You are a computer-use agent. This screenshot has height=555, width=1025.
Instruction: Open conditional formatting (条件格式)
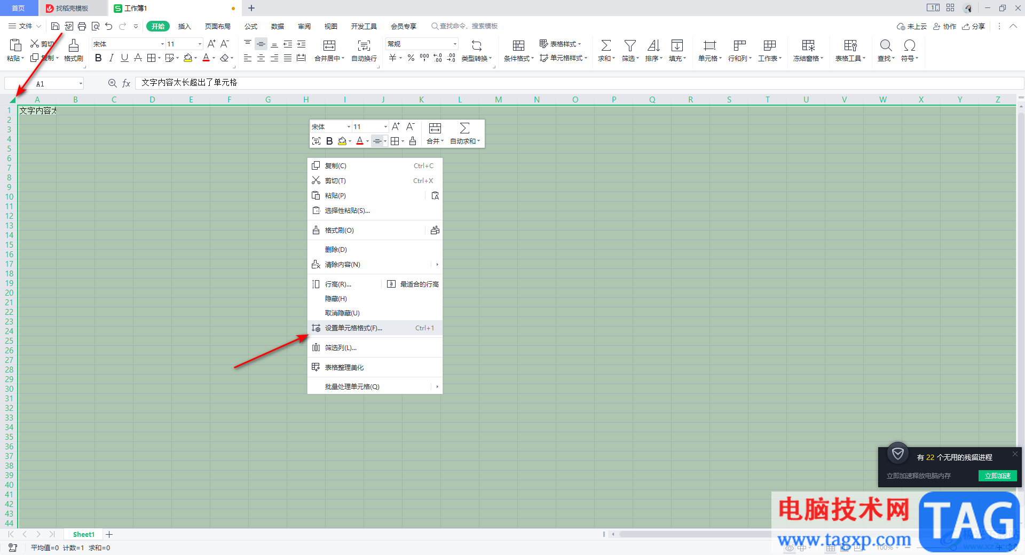pos(518,51)
